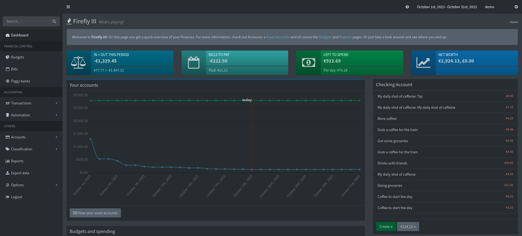This screenshot has width=522, height=236.
Task: Open 'Grab a coffee for the train' -€4.60 transaction
Action: point(397,152)
